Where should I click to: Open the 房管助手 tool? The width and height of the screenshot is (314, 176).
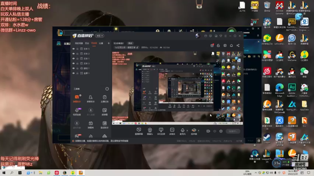click(x=91, y=99)
